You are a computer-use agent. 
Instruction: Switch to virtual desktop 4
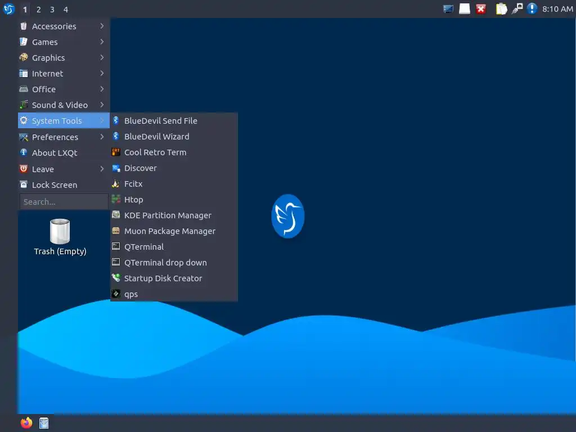click(x=66, y=10)
